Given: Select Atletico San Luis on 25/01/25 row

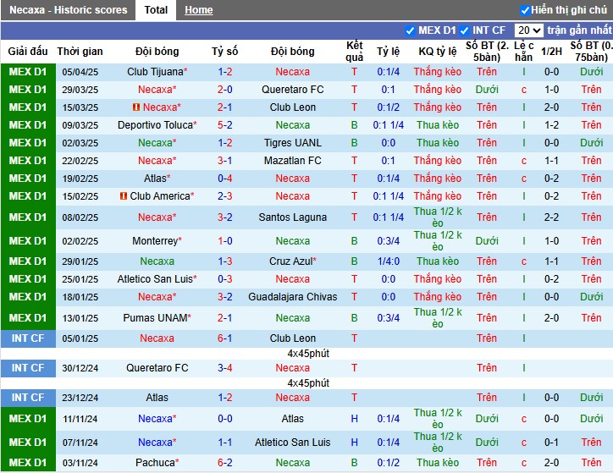Looking at the screenshot, I should (155, 279).
